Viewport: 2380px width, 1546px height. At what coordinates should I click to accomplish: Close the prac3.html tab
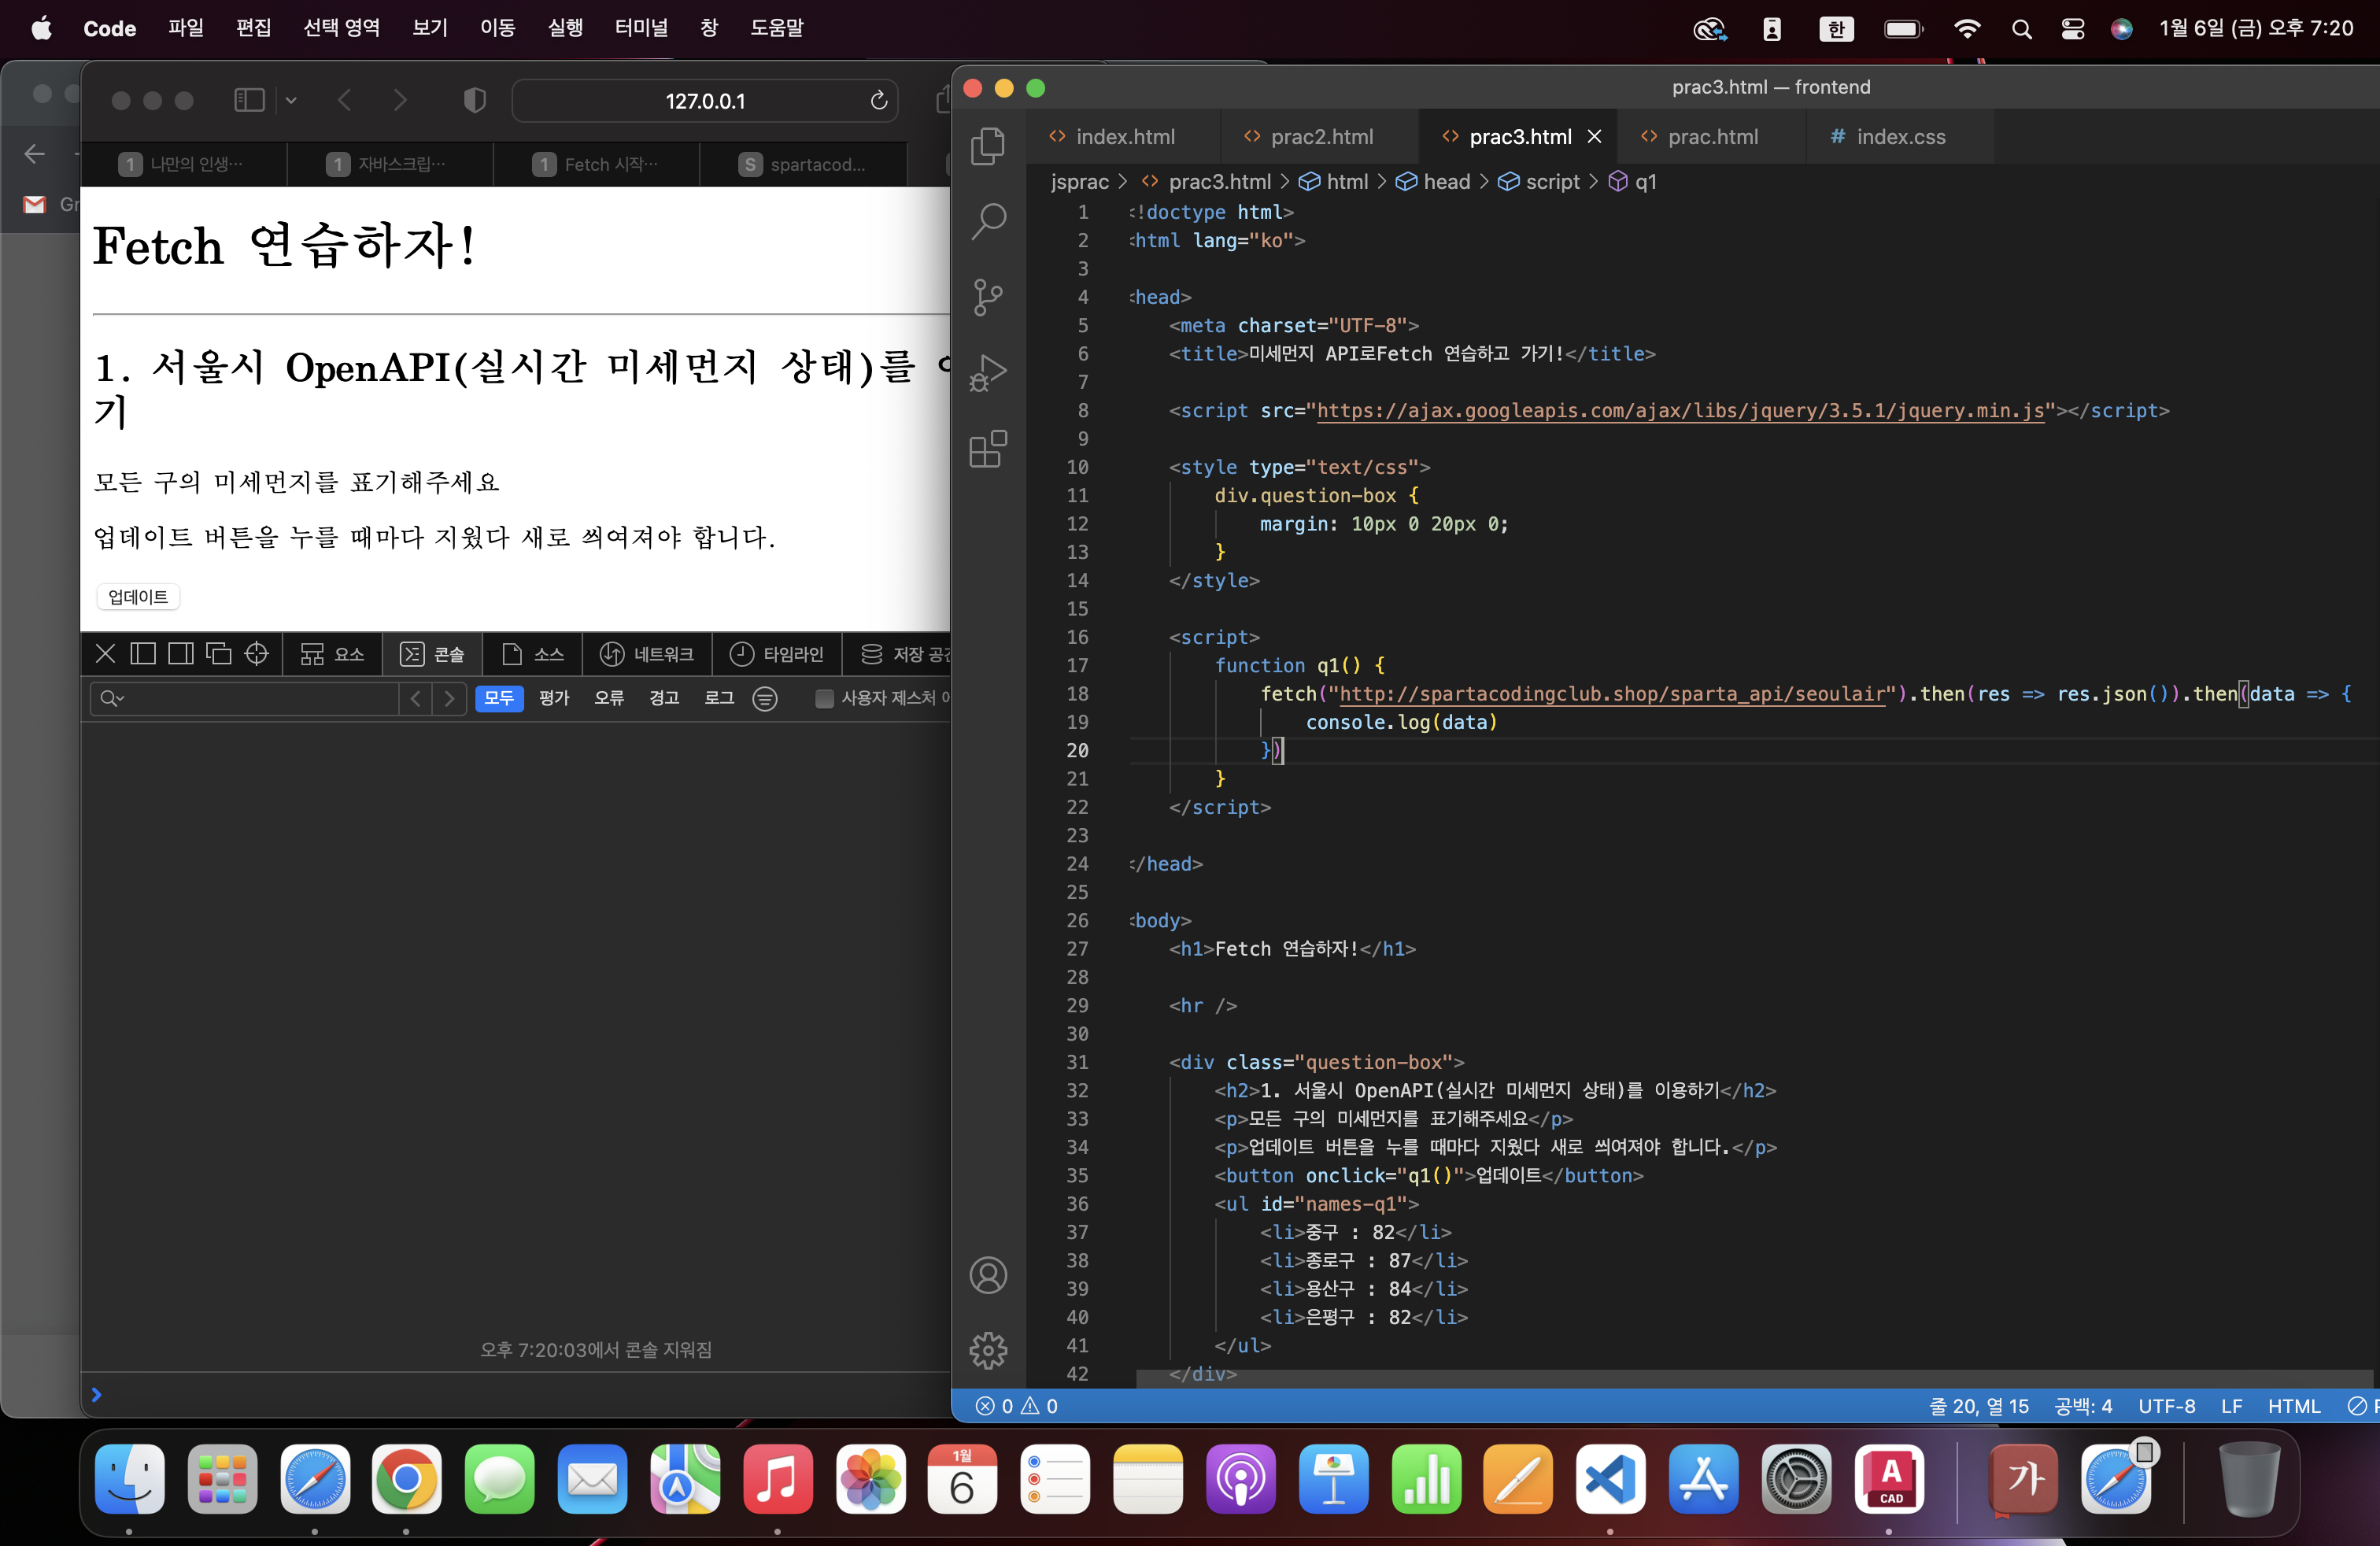[x=1594, y=137]
